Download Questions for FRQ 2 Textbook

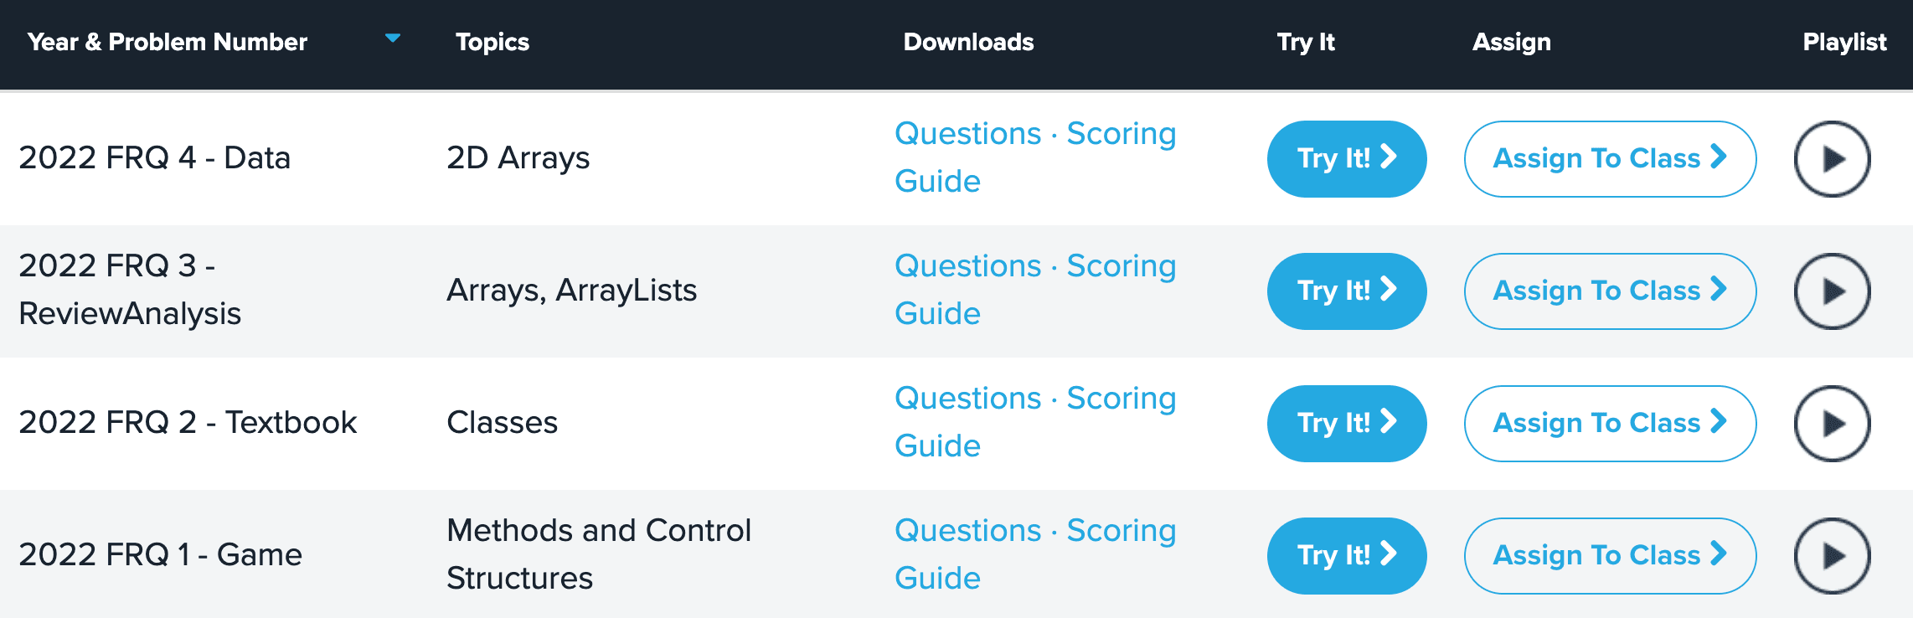click(967, 399)
